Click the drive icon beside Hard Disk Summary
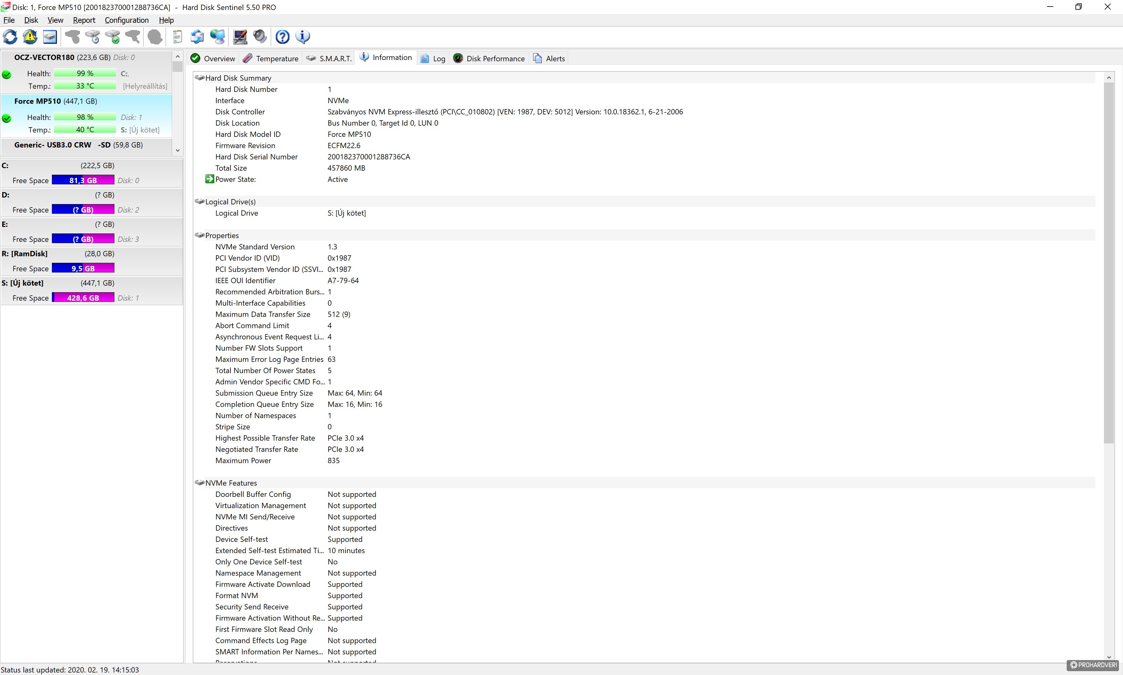Screen dimensions: 1123x675 (199, 78)
